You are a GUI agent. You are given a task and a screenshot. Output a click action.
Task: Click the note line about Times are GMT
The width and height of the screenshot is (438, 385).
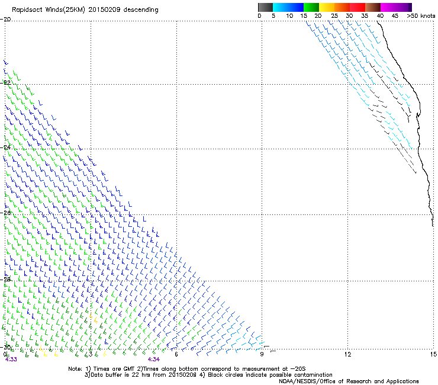pyautogui.click(x=187, y=369)
